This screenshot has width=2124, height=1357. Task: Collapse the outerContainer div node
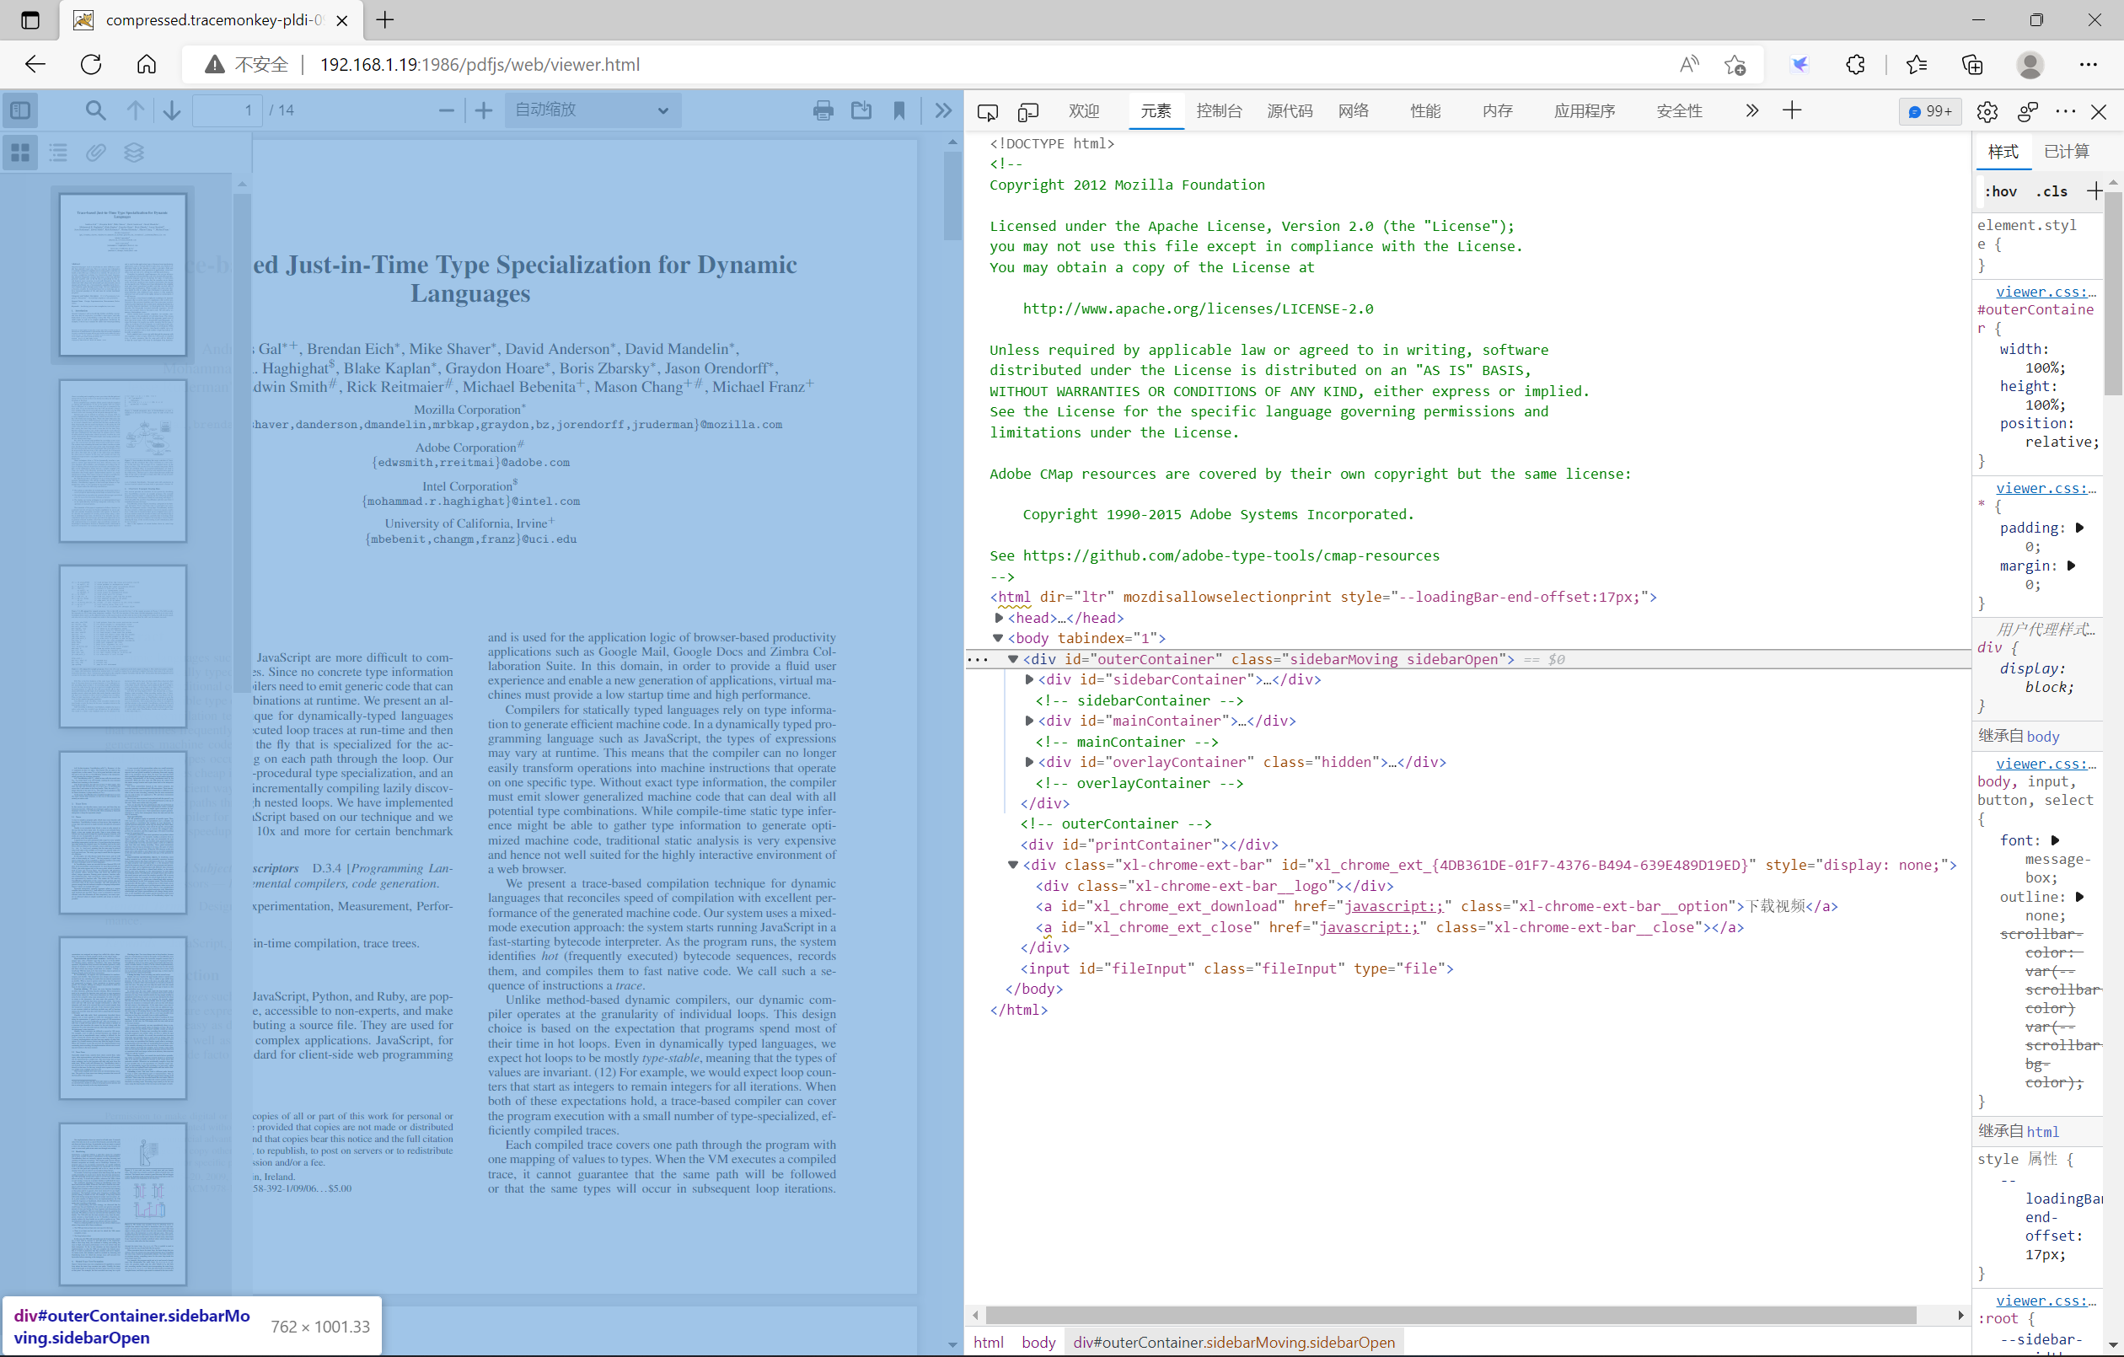1012,659
